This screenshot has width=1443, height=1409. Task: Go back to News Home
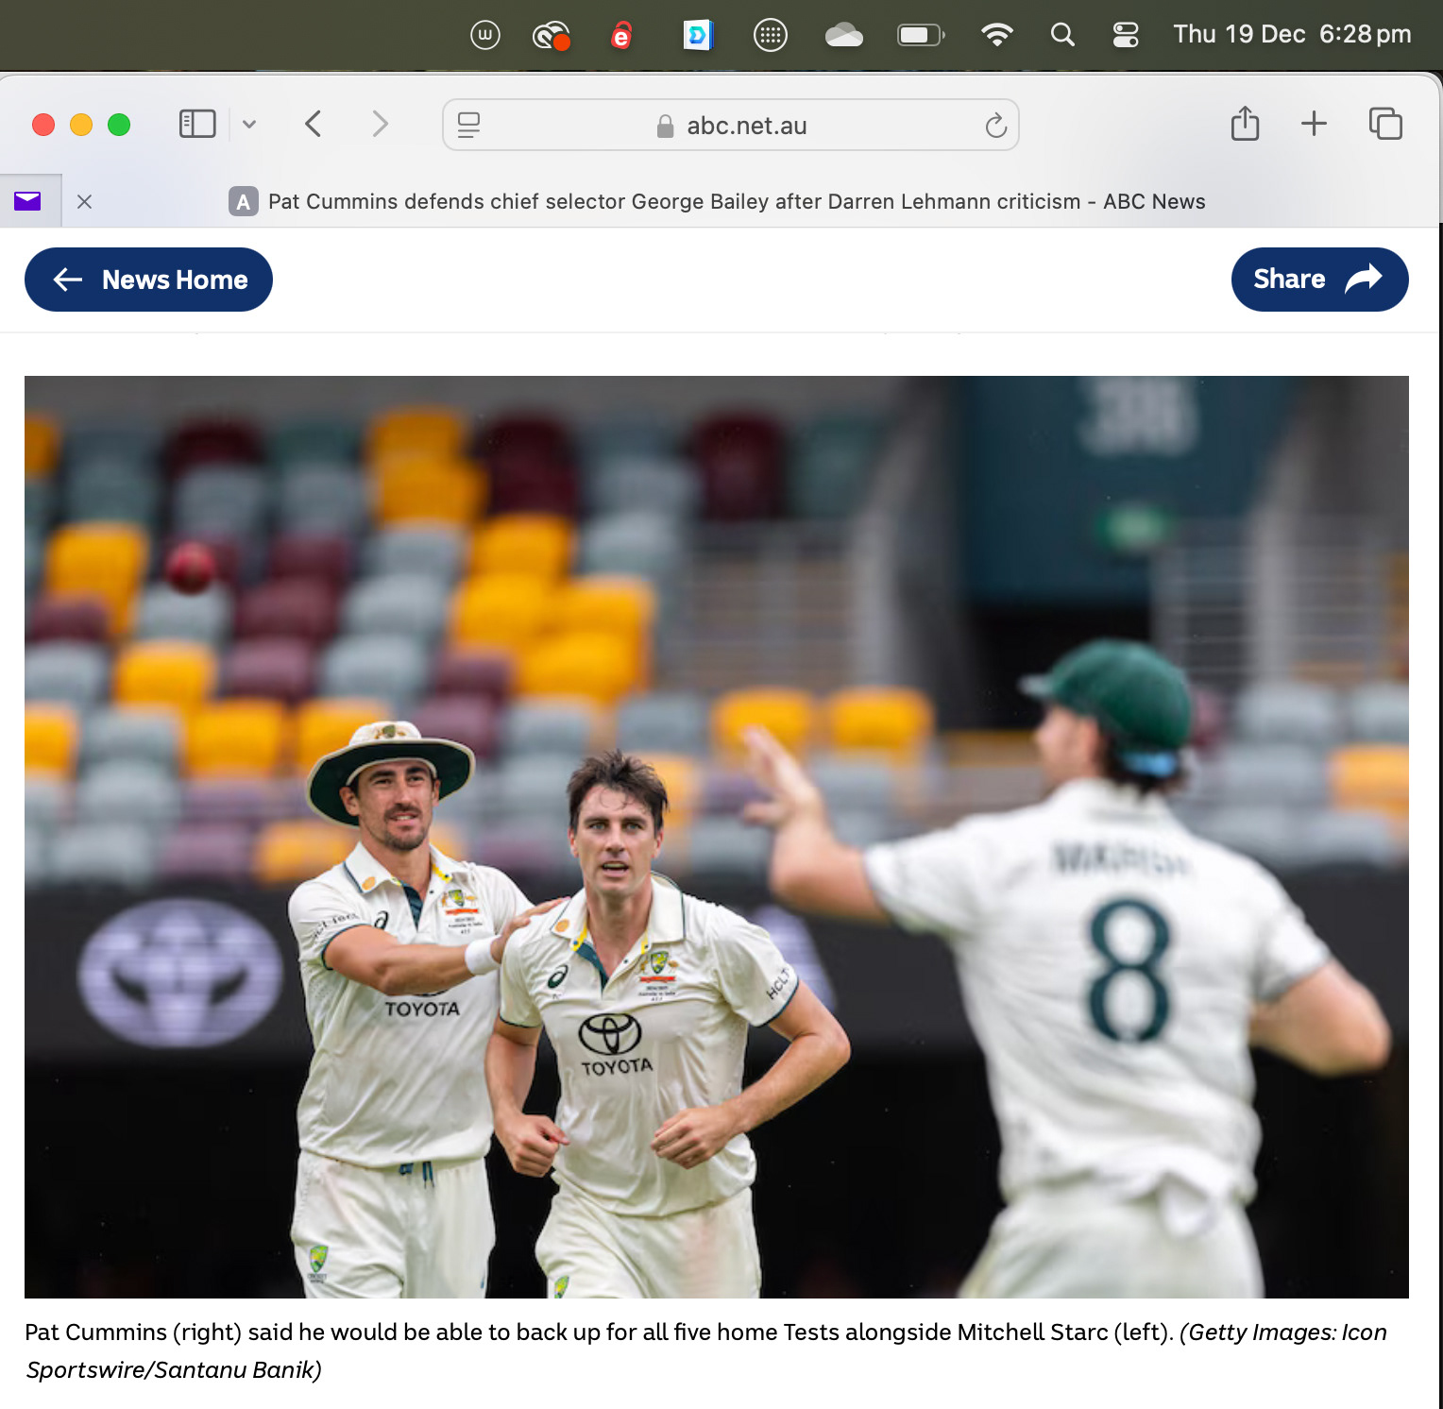point(148,280)
